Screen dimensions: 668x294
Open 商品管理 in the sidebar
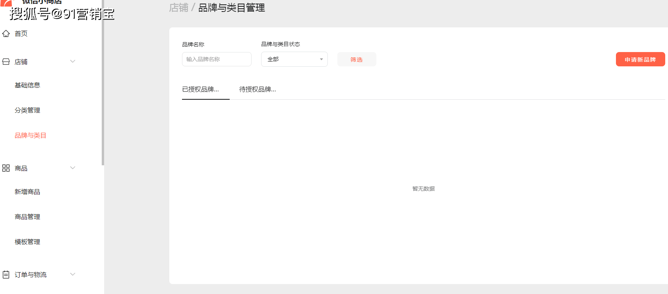click(27, 217)
